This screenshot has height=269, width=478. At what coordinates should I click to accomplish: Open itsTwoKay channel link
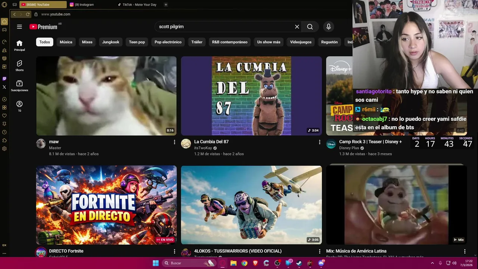coord(203,148)
